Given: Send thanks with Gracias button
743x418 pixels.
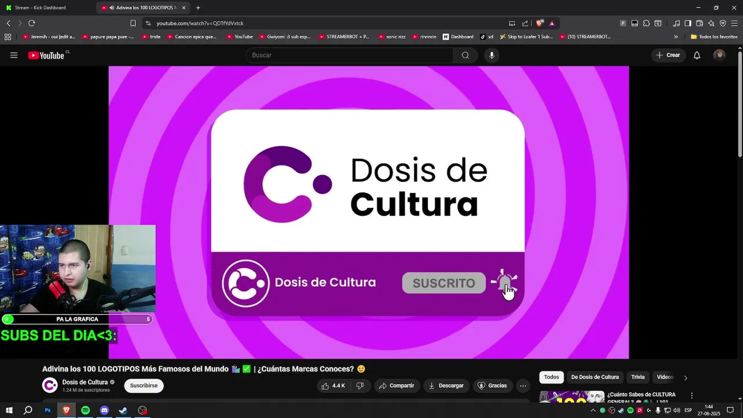Looking at the screenshot, I should click(492, 385).
